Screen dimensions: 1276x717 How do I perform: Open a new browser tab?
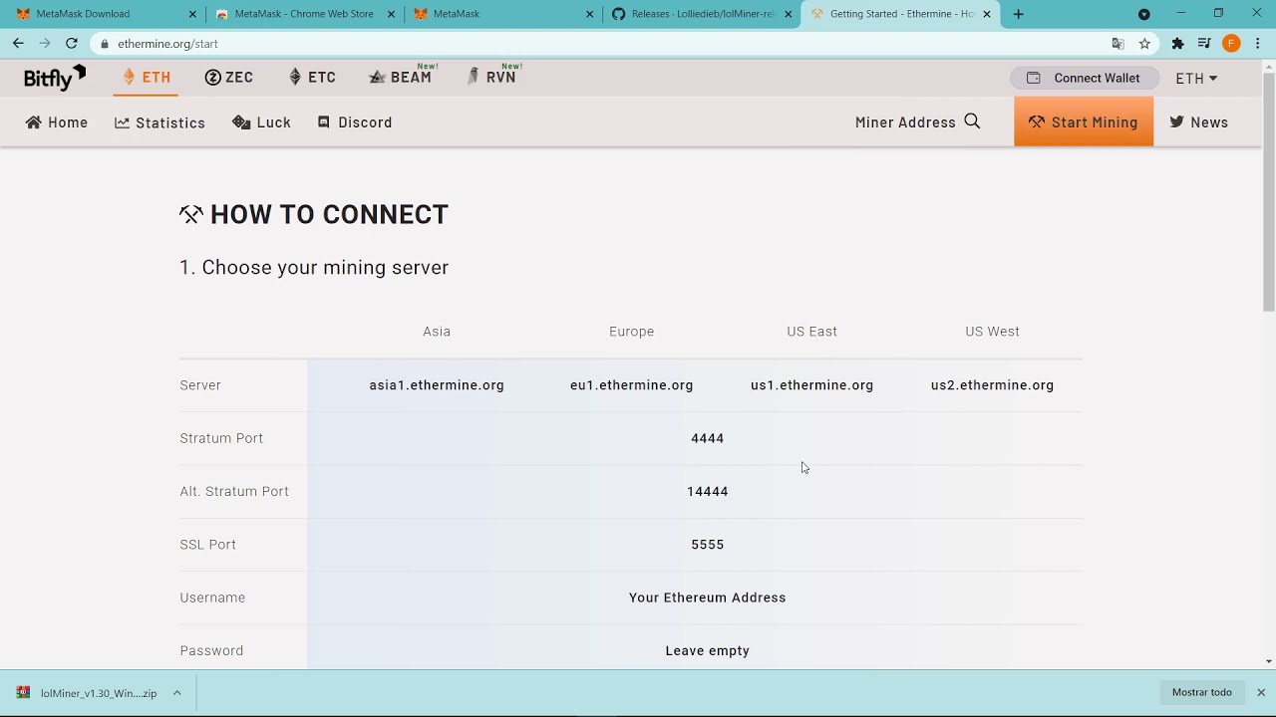pyautogui.click(x=1018, y=14)
